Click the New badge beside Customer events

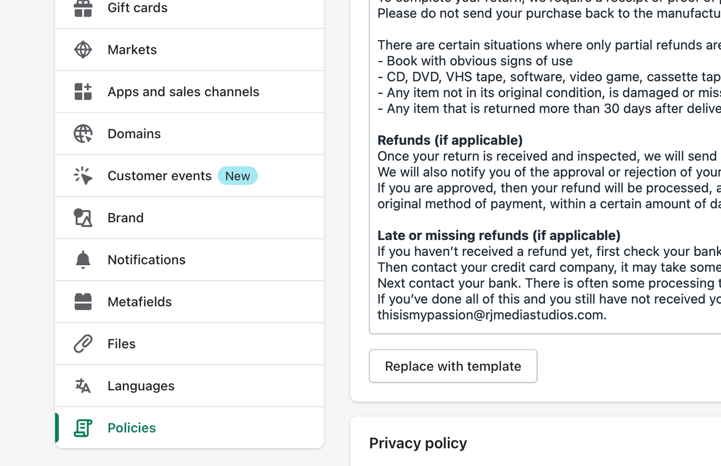237,176
